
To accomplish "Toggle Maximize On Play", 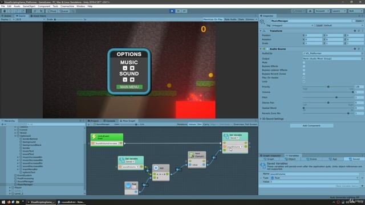I will [213, 19].
